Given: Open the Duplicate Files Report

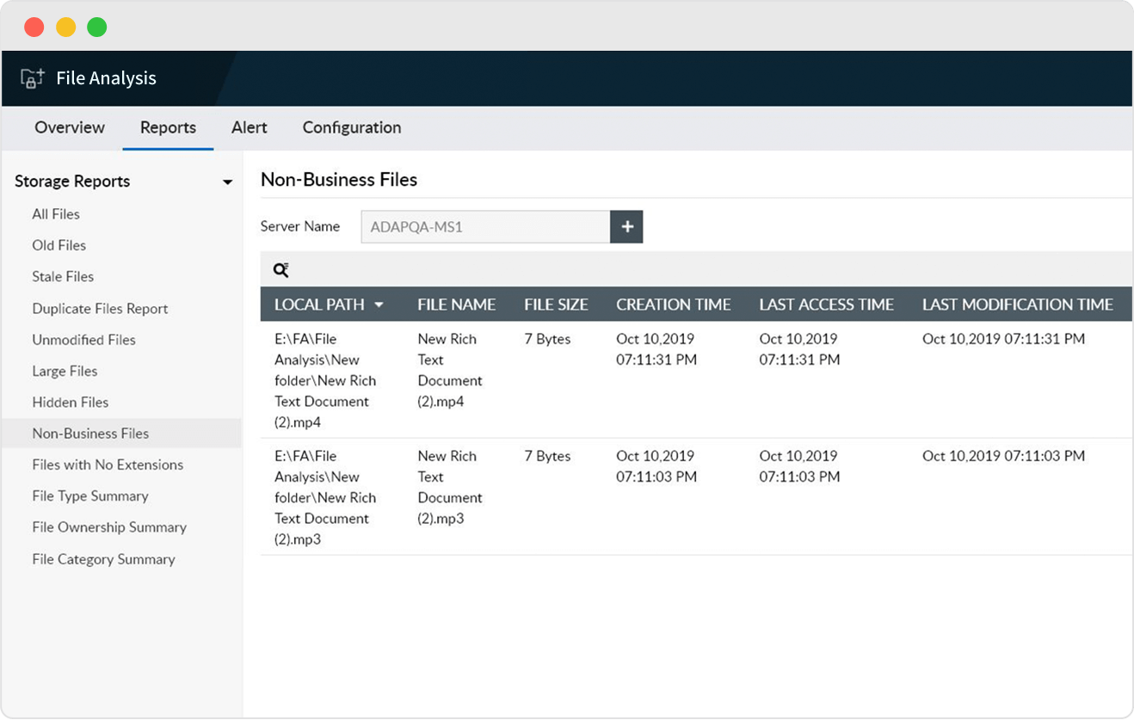Looking at the screenshot, I should click(100, 308).
